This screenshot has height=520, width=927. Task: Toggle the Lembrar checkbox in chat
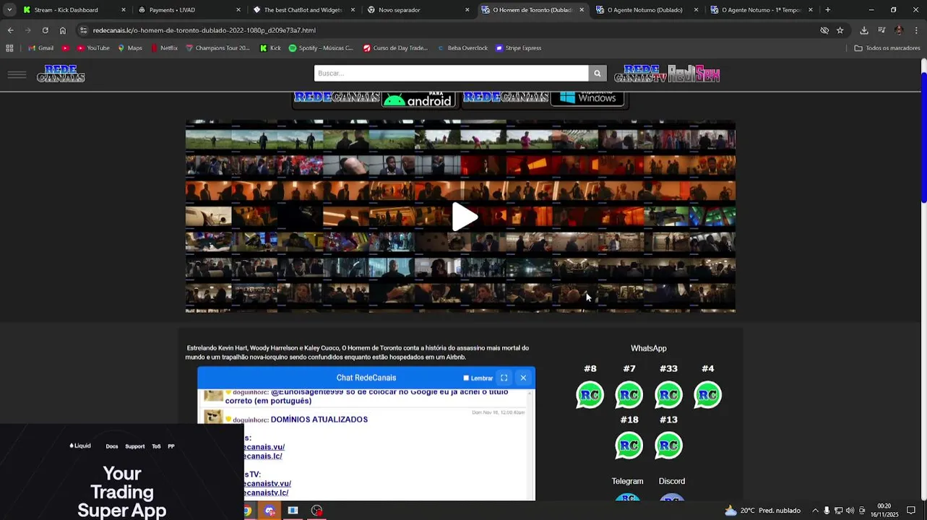466,378
